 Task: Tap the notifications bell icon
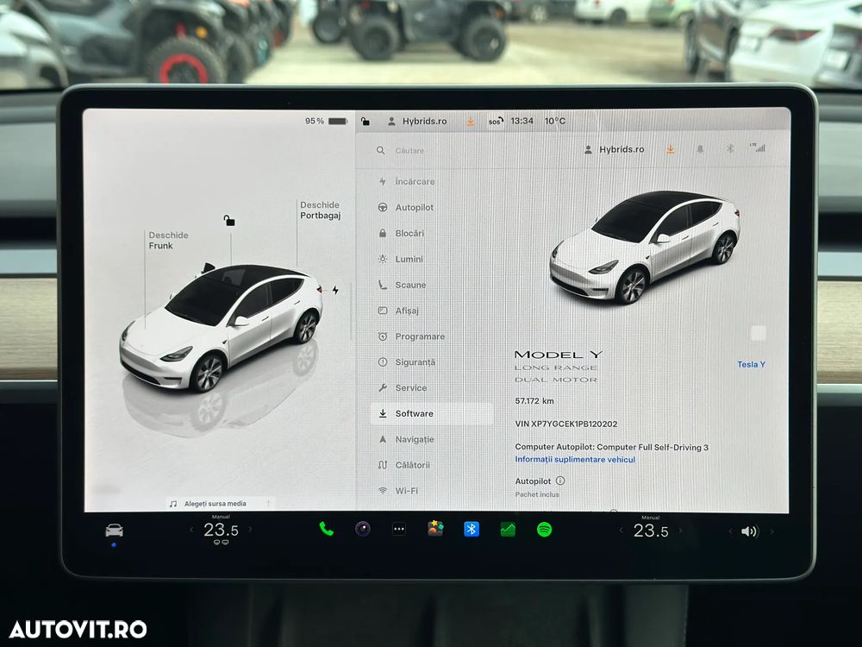click(x=700, y=149)
